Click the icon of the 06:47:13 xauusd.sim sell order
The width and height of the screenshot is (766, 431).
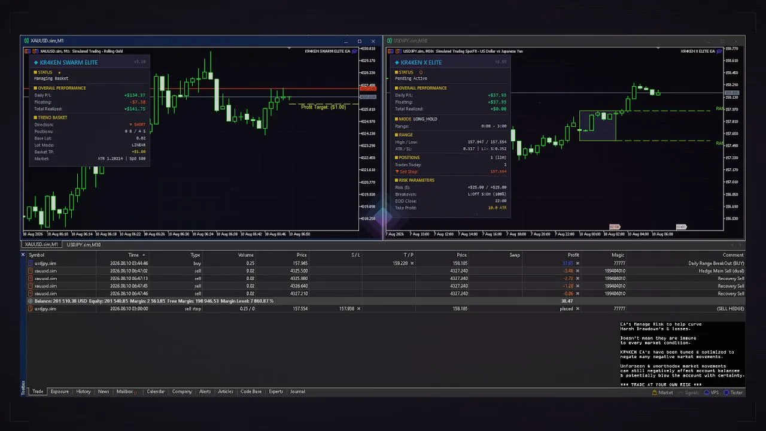(31, 278)
